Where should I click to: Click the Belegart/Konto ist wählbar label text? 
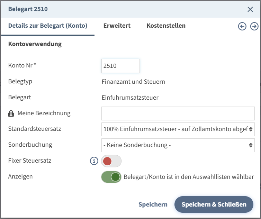[189, 177]
